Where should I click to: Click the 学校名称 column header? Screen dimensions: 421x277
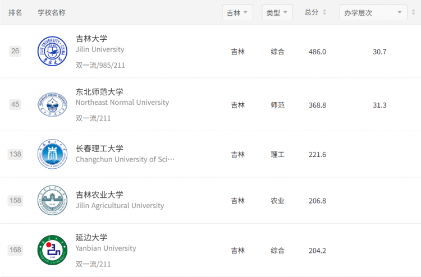[x=52, y=12]
